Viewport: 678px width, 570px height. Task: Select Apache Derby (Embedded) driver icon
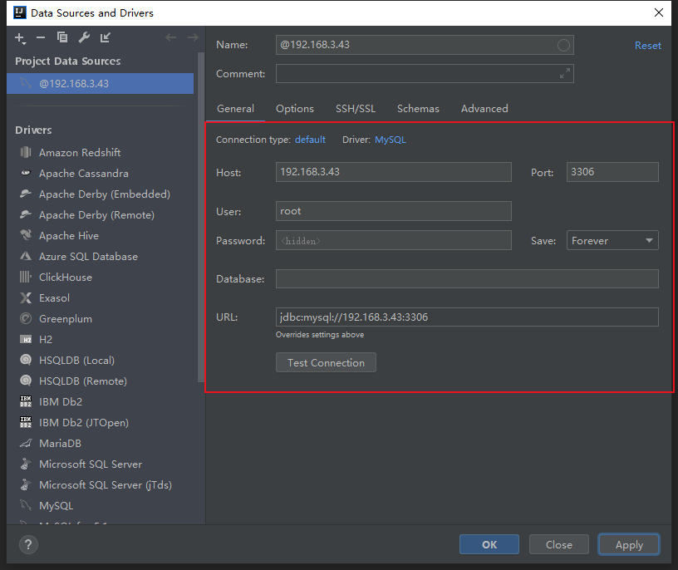[x=26, y=194]
